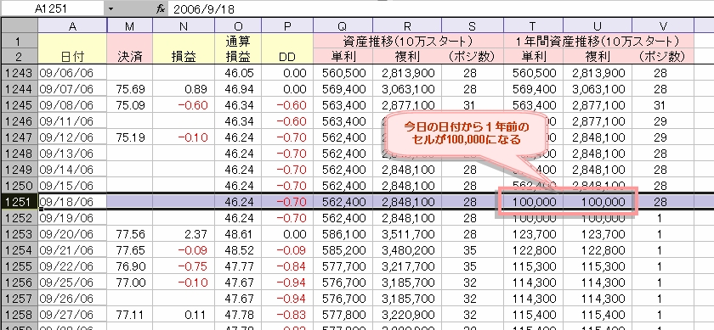The width and height of the screenshot is (714, 330).
Task: Click 損益 value 0.89
Action: 184,89
